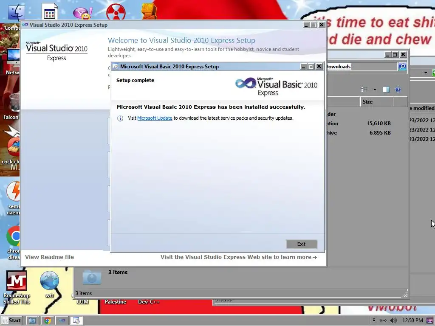Visit the Visual Studio Express Web site link
This screenshot has width=435, height=326.
coord(239,257)
